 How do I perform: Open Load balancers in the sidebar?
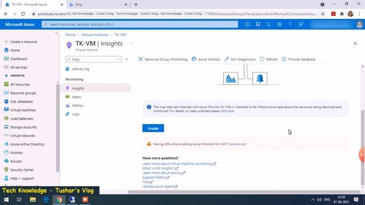(x=19, y=118)
